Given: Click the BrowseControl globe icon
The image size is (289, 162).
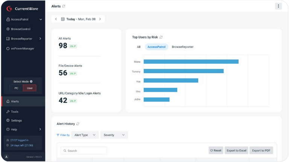Looking at the screenshot, I should click(8, 29).
